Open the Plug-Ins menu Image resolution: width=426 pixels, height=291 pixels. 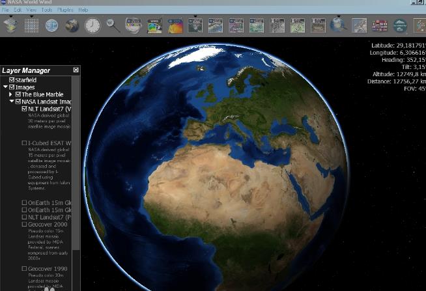(x=65, y=10)
